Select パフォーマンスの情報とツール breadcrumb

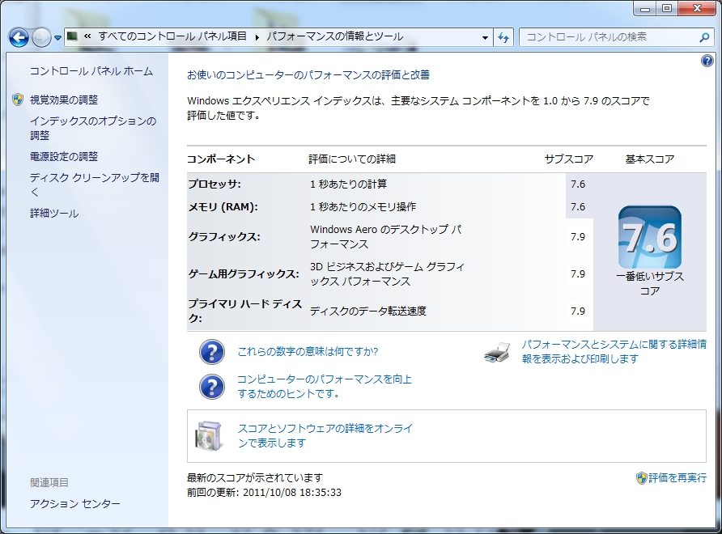pos(335,36)
